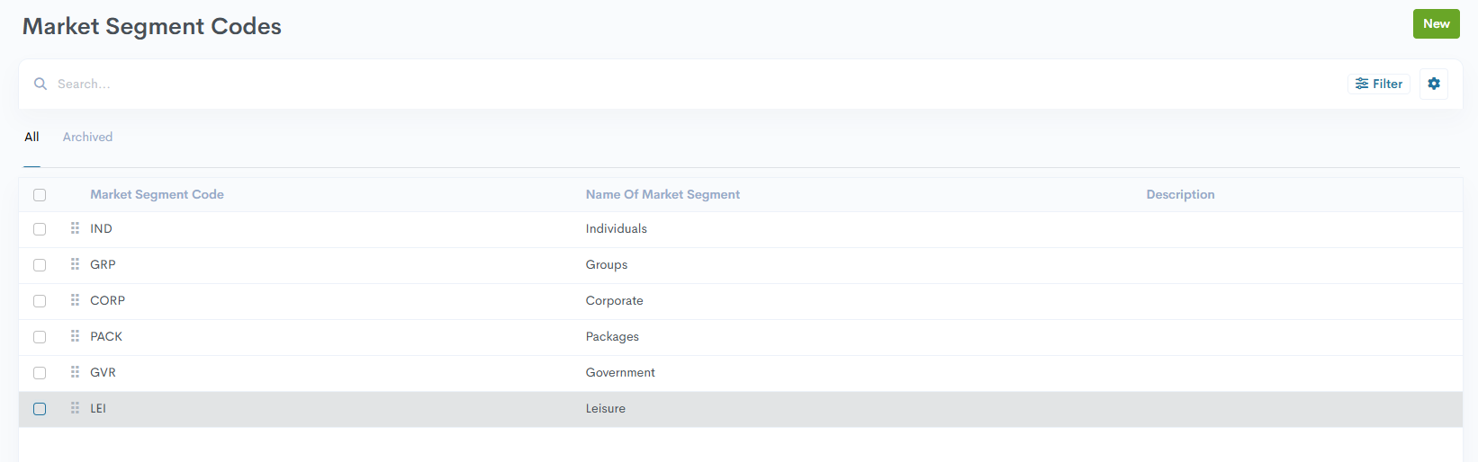
Task: Click the drag handle beside GRP
Action: click(x=75, y=264)
